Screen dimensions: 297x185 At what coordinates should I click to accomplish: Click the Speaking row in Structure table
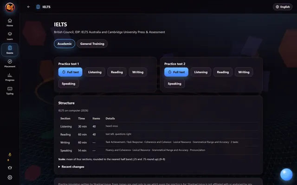coord(158,150)
